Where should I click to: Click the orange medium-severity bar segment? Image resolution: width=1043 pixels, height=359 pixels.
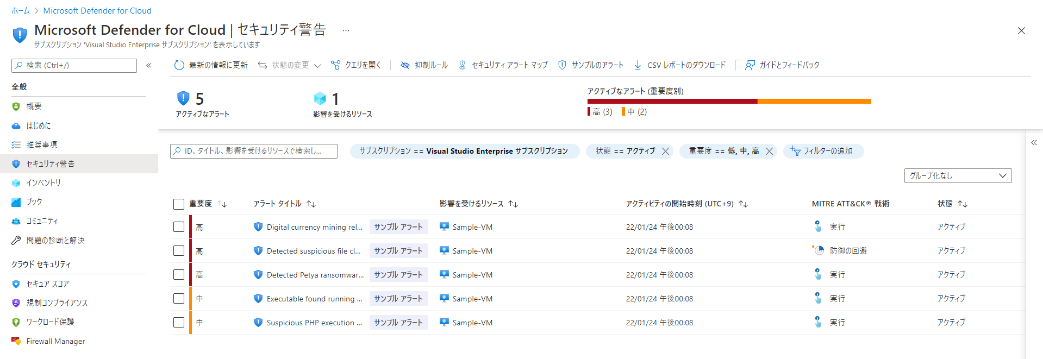815,101
